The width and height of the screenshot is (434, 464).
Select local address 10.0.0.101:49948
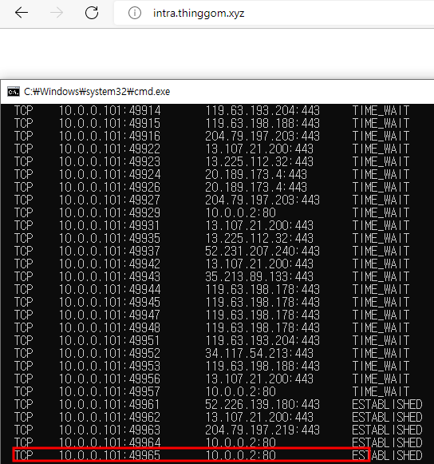coord(109,328)
